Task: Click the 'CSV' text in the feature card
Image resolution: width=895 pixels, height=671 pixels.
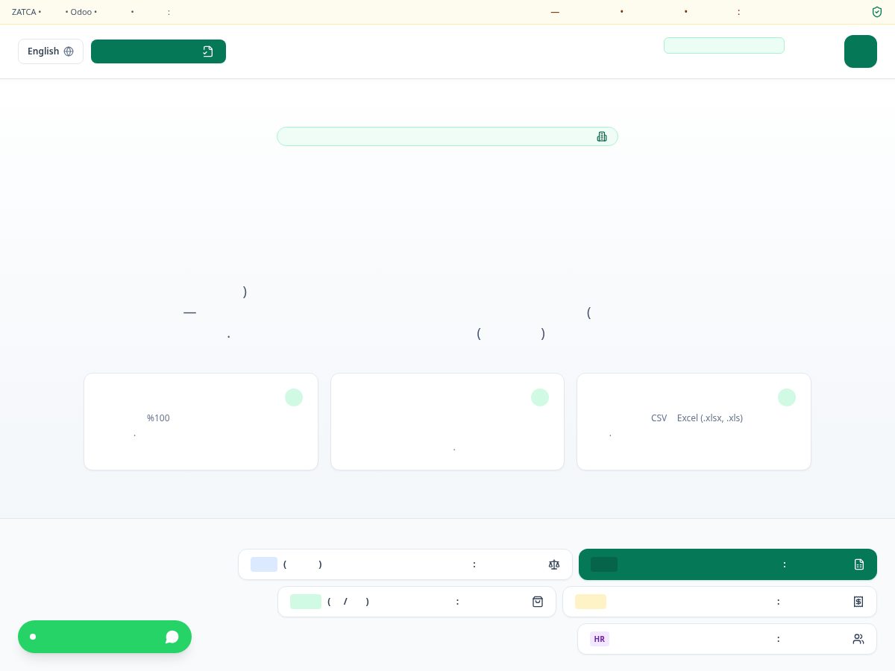Action: (659, 418)
